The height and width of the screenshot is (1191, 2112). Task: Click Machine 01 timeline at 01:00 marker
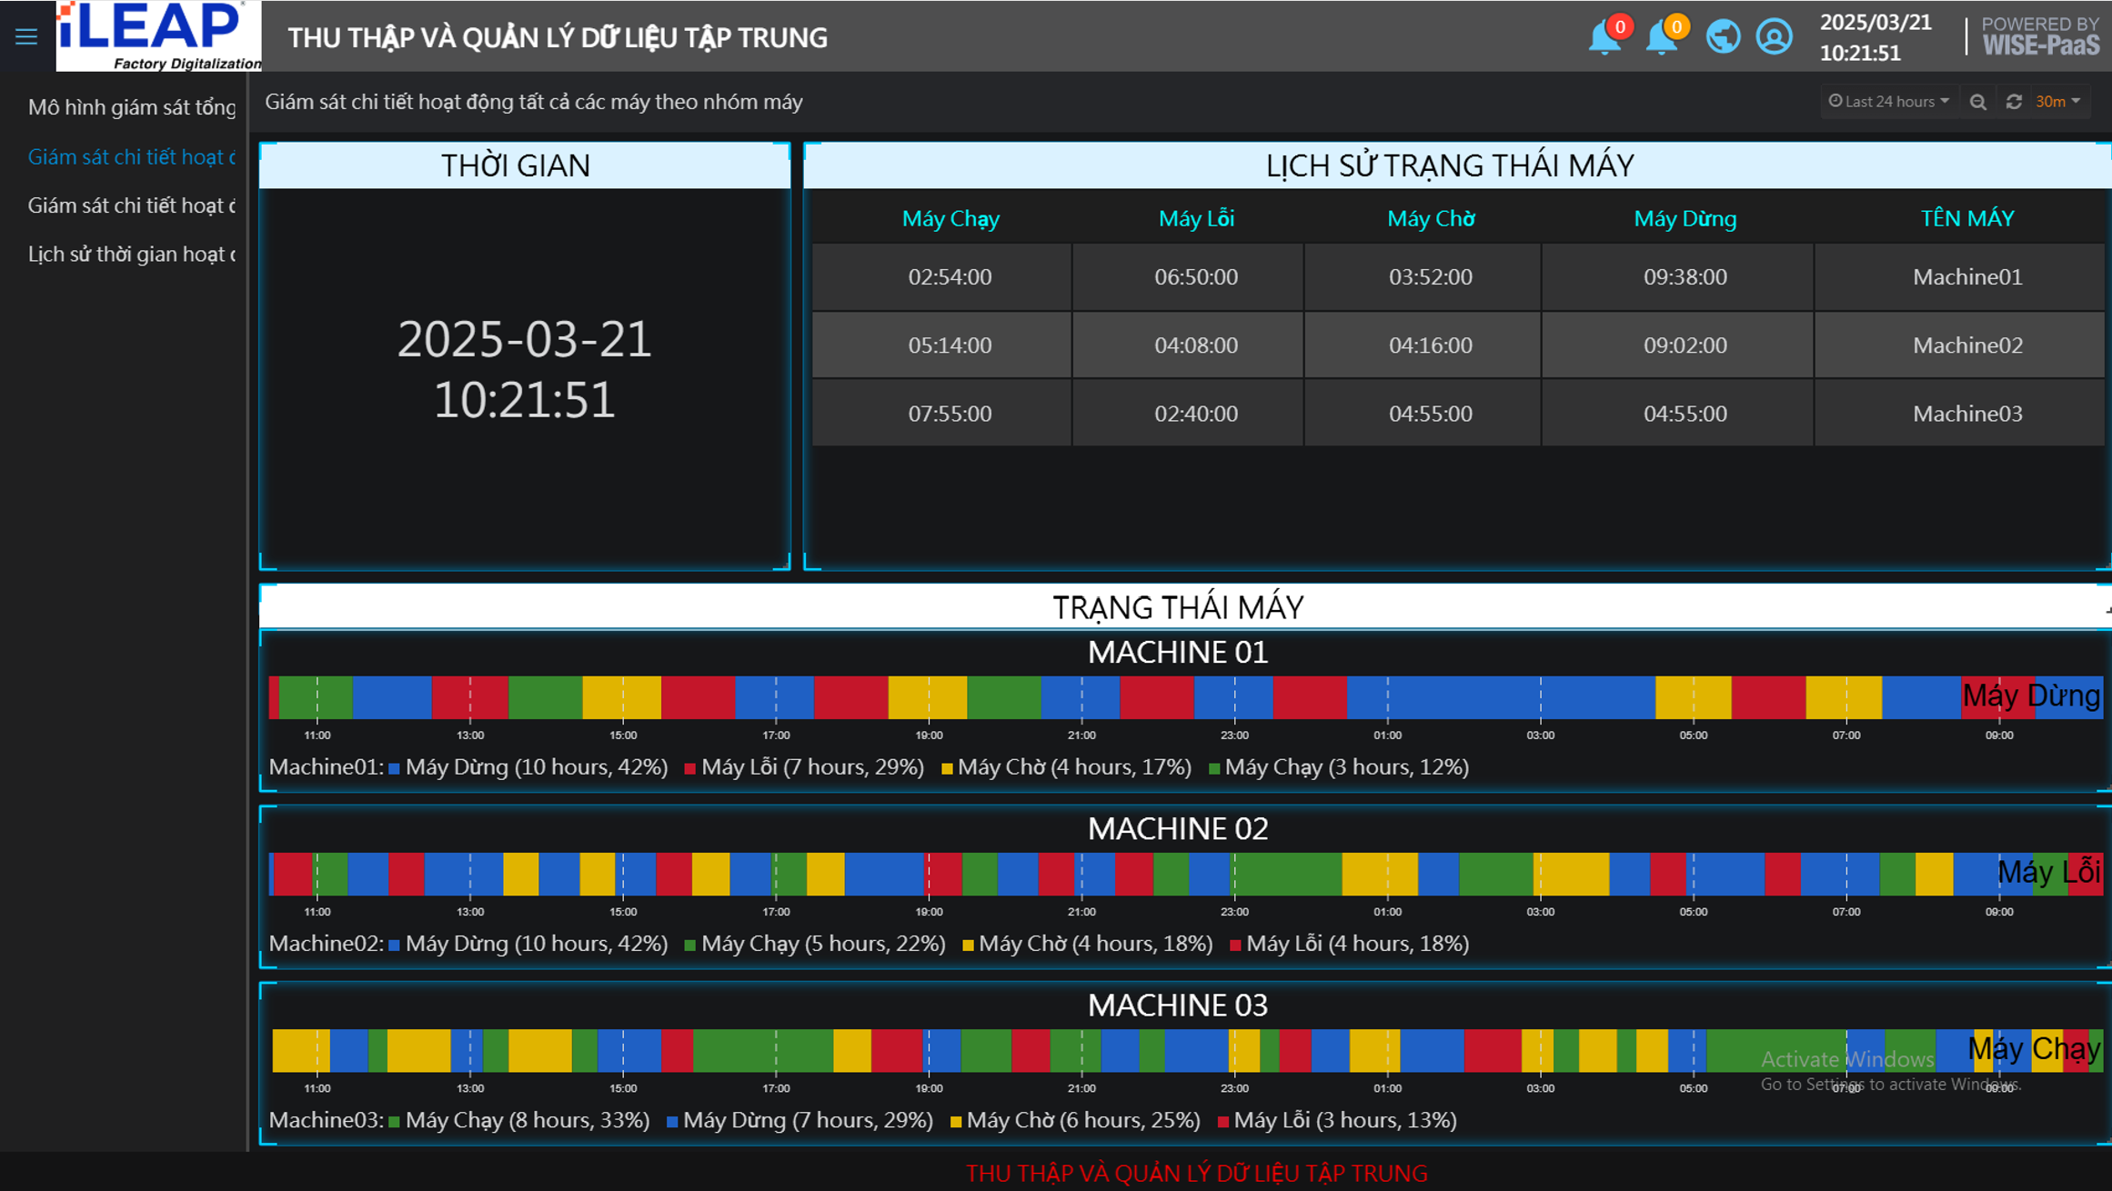tap(1387, 698)
